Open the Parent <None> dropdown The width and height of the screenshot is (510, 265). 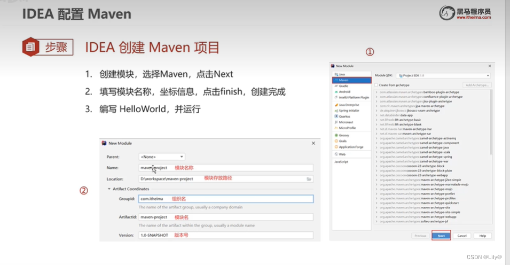[162, 157]
